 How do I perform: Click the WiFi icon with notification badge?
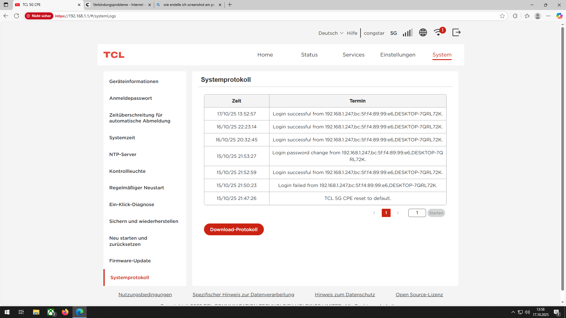[x=438, y=33]
